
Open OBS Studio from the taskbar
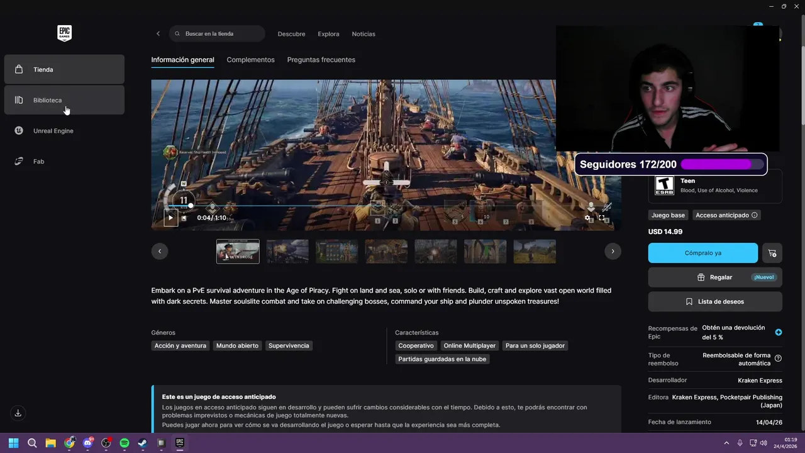click(106, 443)
